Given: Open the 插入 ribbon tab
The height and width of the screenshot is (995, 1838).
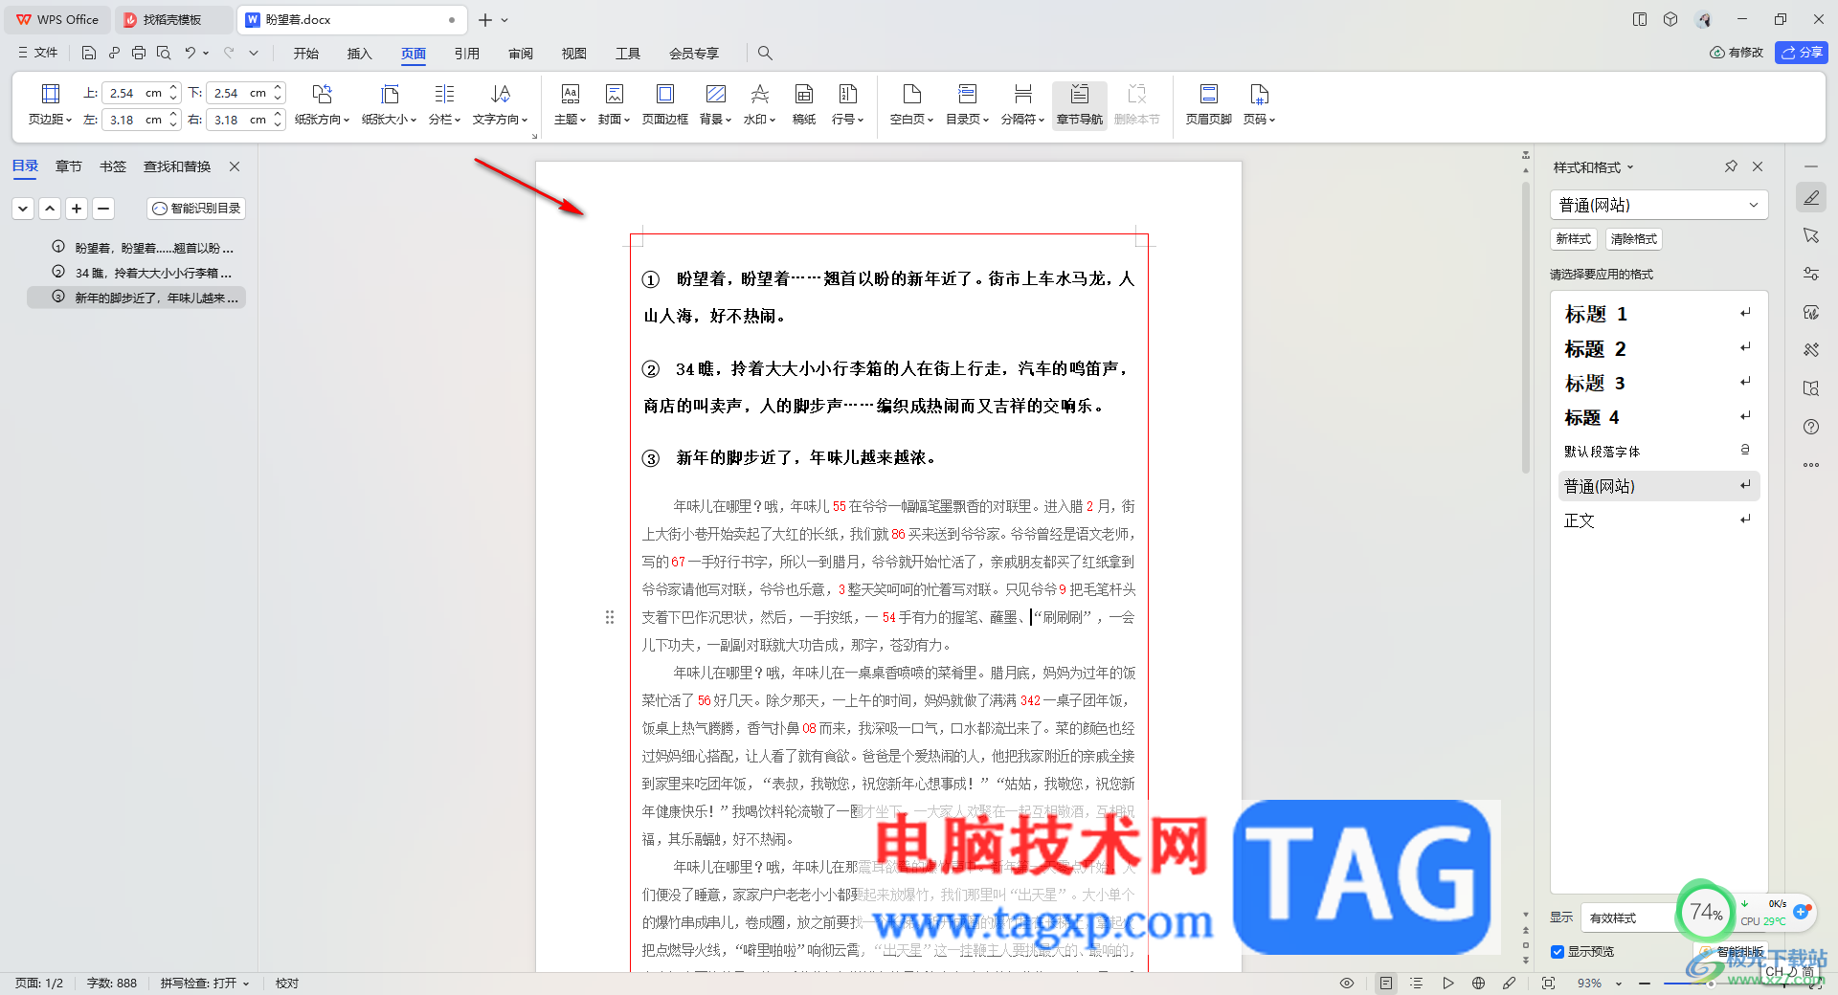Looking at the screenshot, I should [x=359, y=53].
